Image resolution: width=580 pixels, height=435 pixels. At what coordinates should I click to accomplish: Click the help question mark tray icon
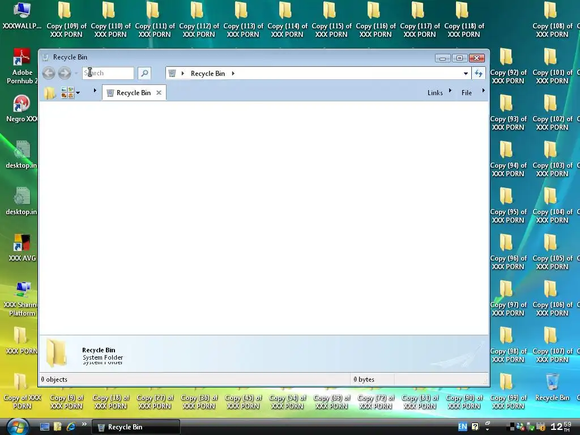475,427
